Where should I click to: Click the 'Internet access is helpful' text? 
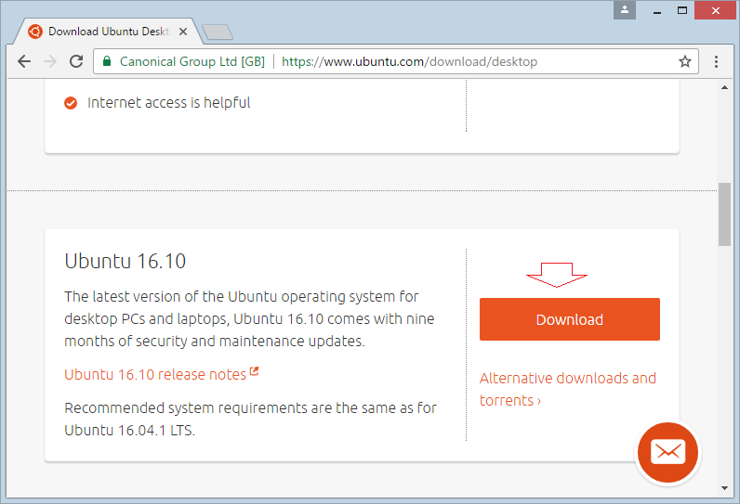pos(168,103)
